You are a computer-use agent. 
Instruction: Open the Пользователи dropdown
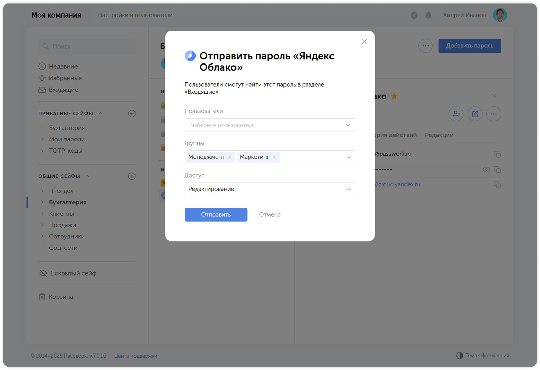[270, 125]
